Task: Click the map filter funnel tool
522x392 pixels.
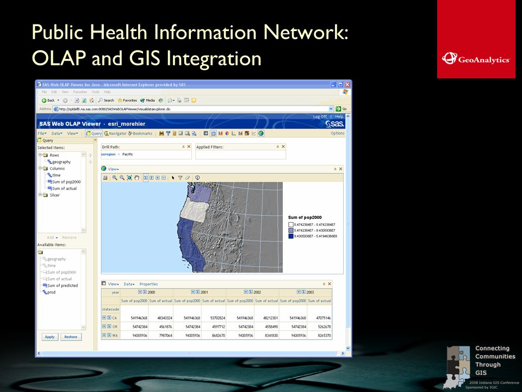Action: (180, 177)
